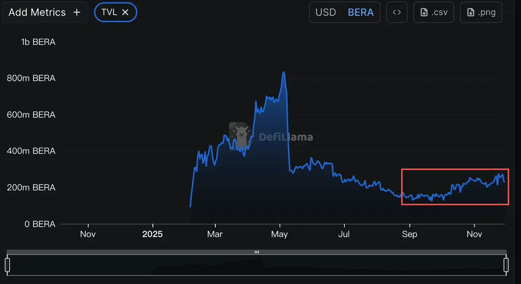Click the 800m BERA axis label
This screenshot has width=521, height=284.
tap(31, 78)
